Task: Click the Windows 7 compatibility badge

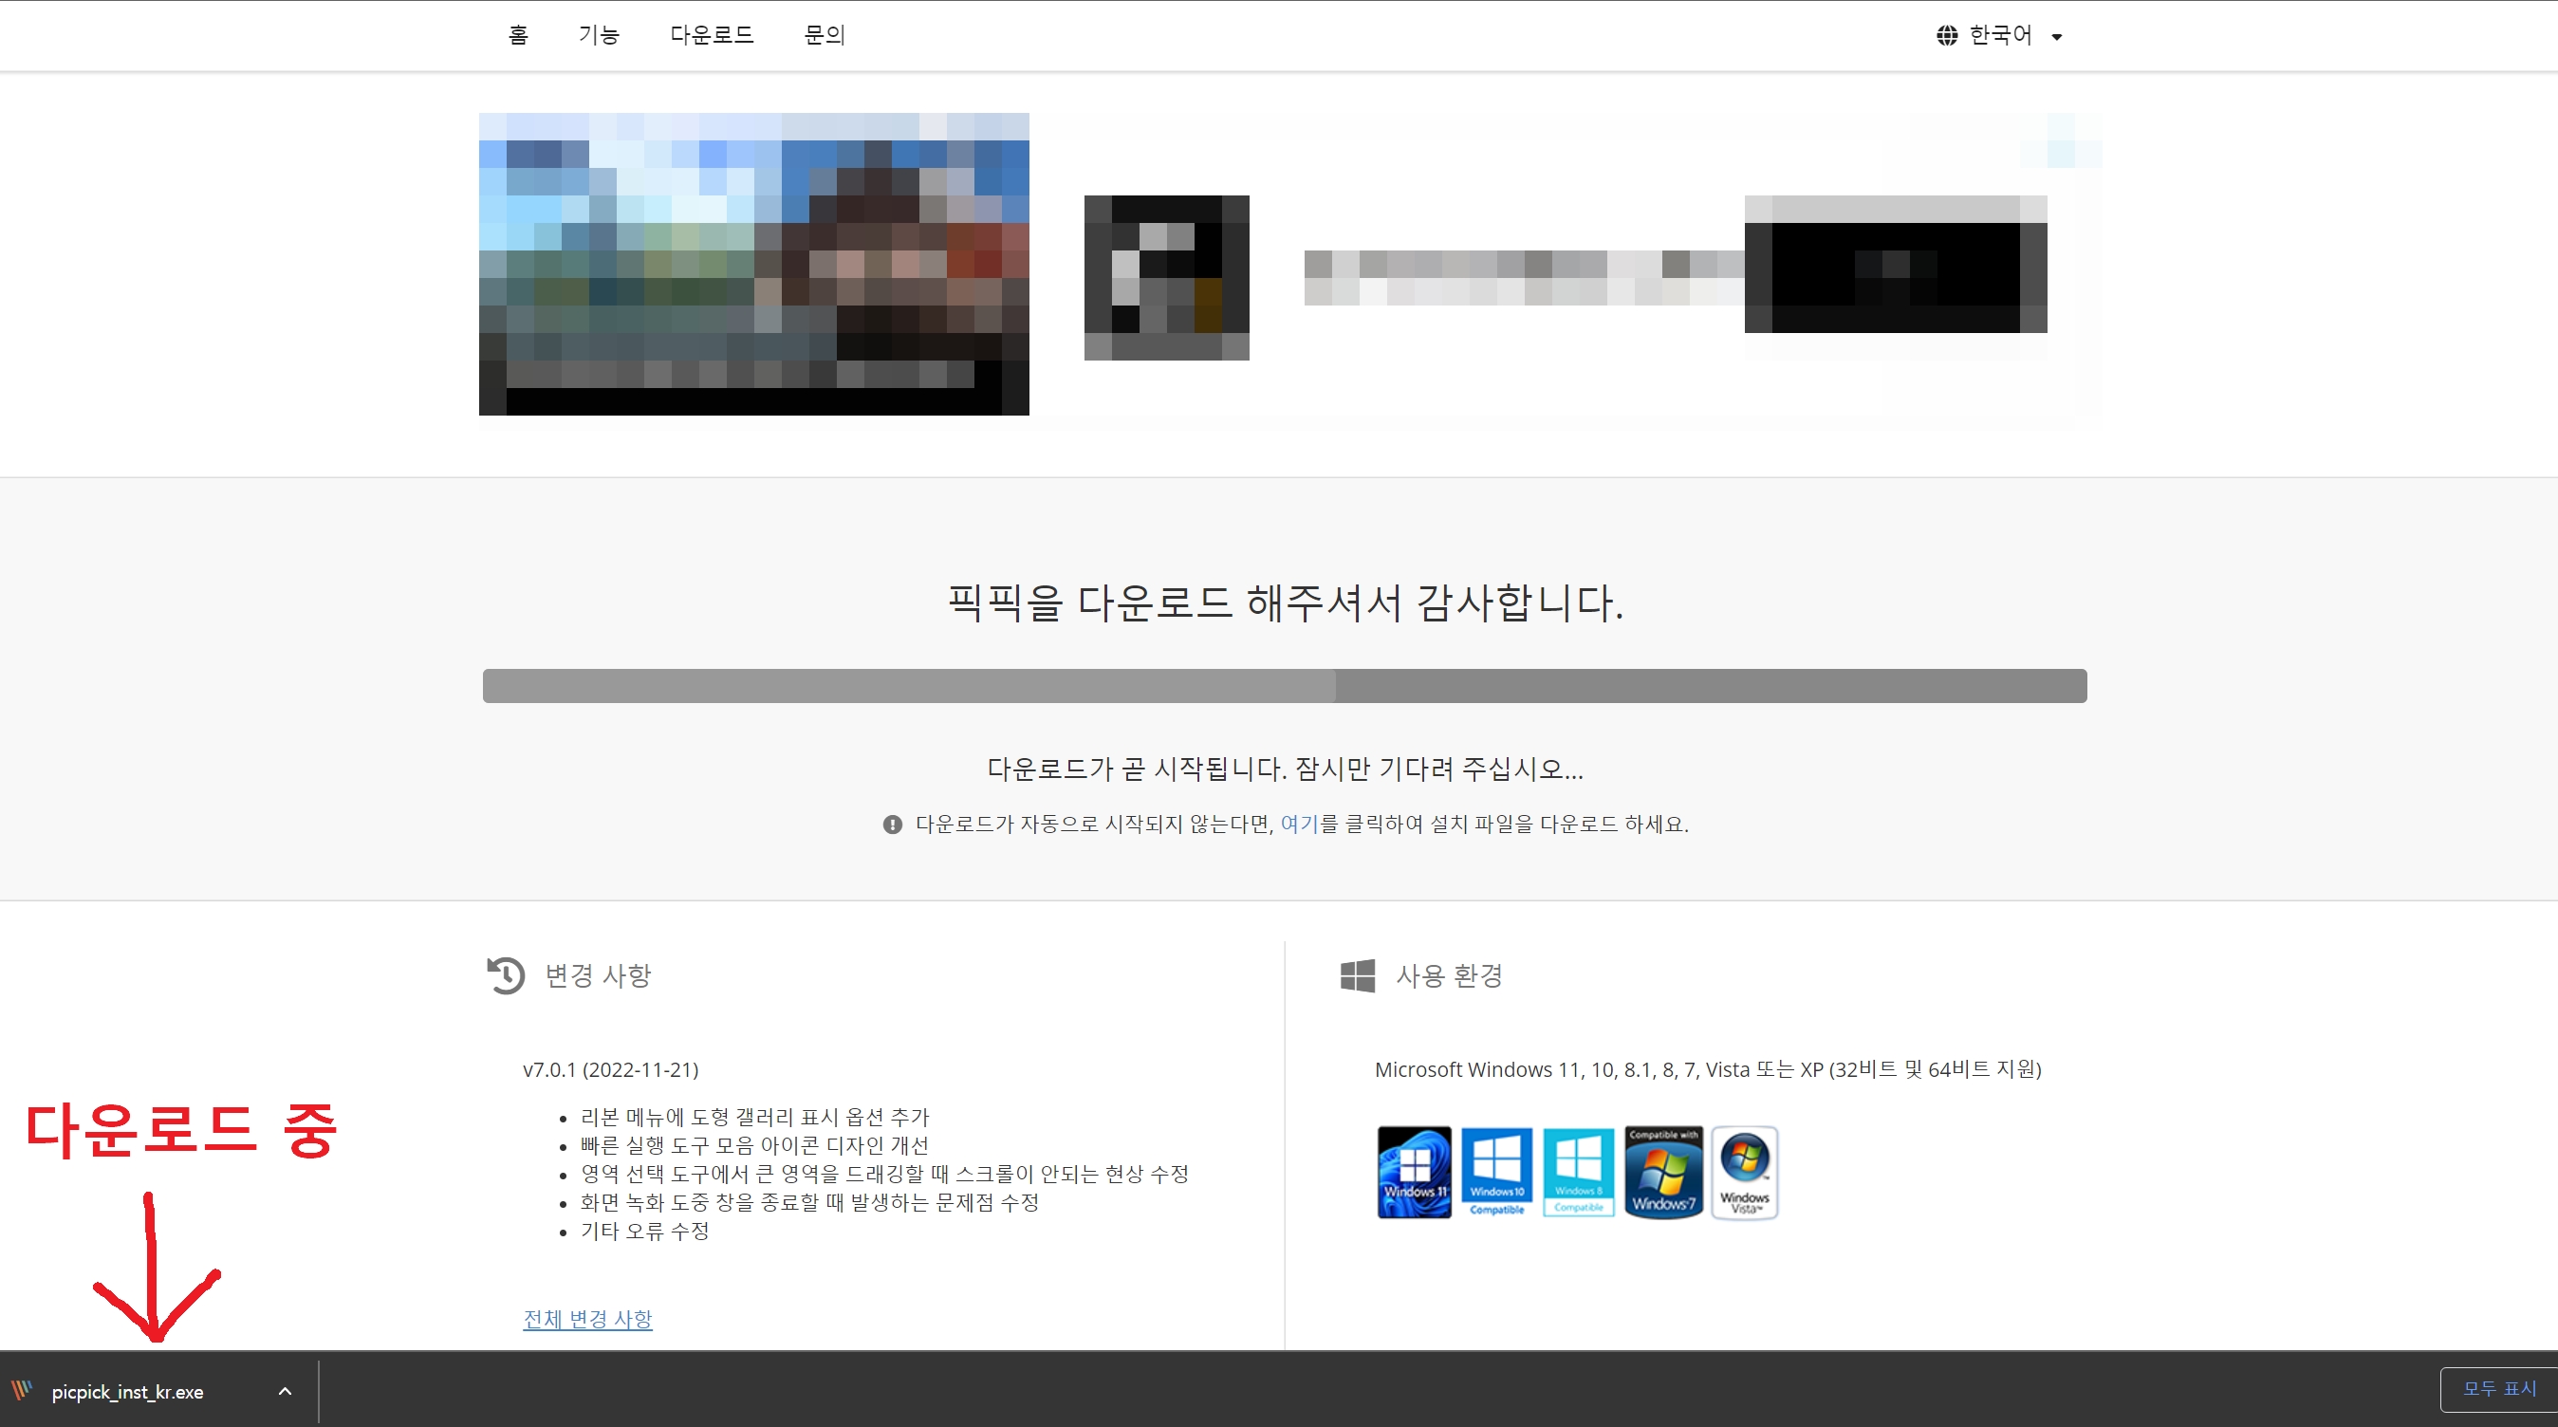Action: coord(1663,1172)
